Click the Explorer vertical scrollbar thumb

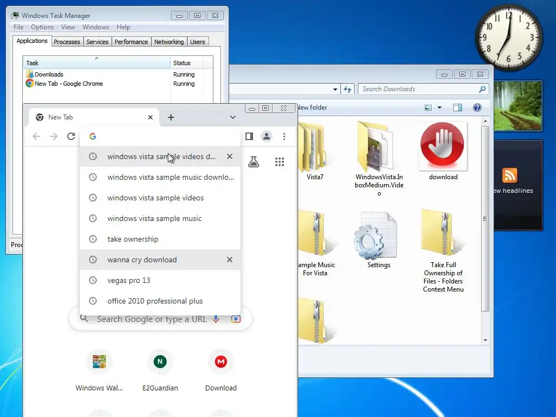pos(485,219)
